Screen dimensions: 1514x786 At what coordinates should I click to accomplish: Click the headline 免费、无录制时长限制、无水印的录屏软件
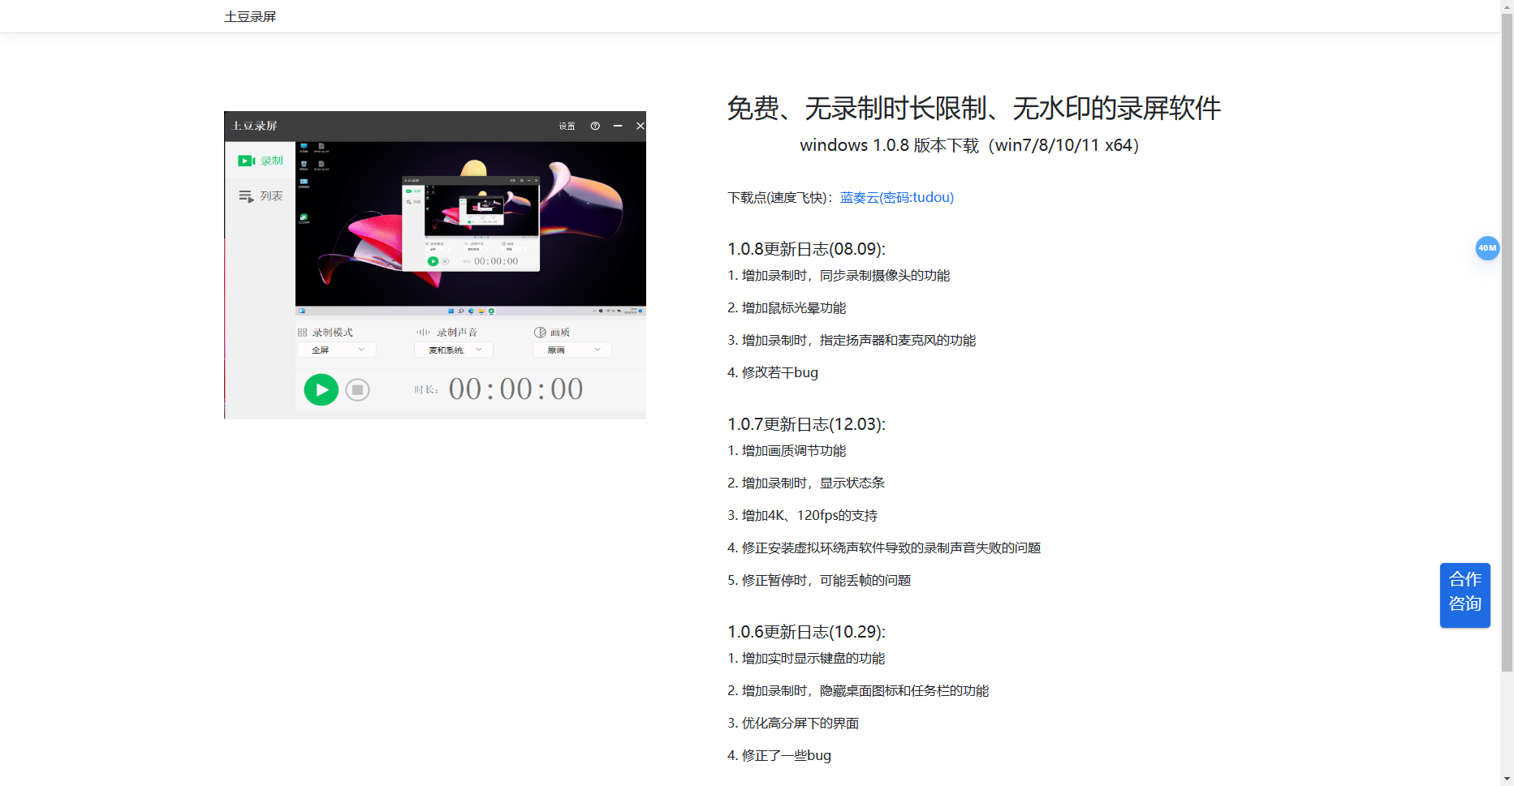click(x=973, y=108)
